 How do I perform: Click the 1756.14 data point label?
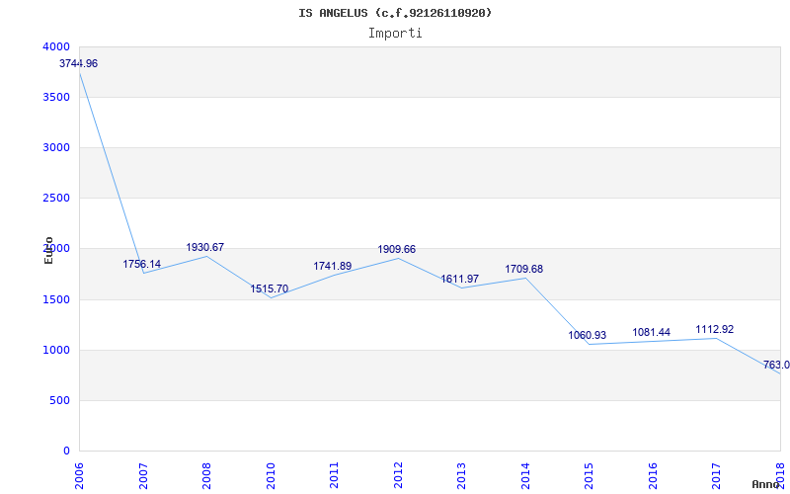pyautogui.click(x=142, y=264)
